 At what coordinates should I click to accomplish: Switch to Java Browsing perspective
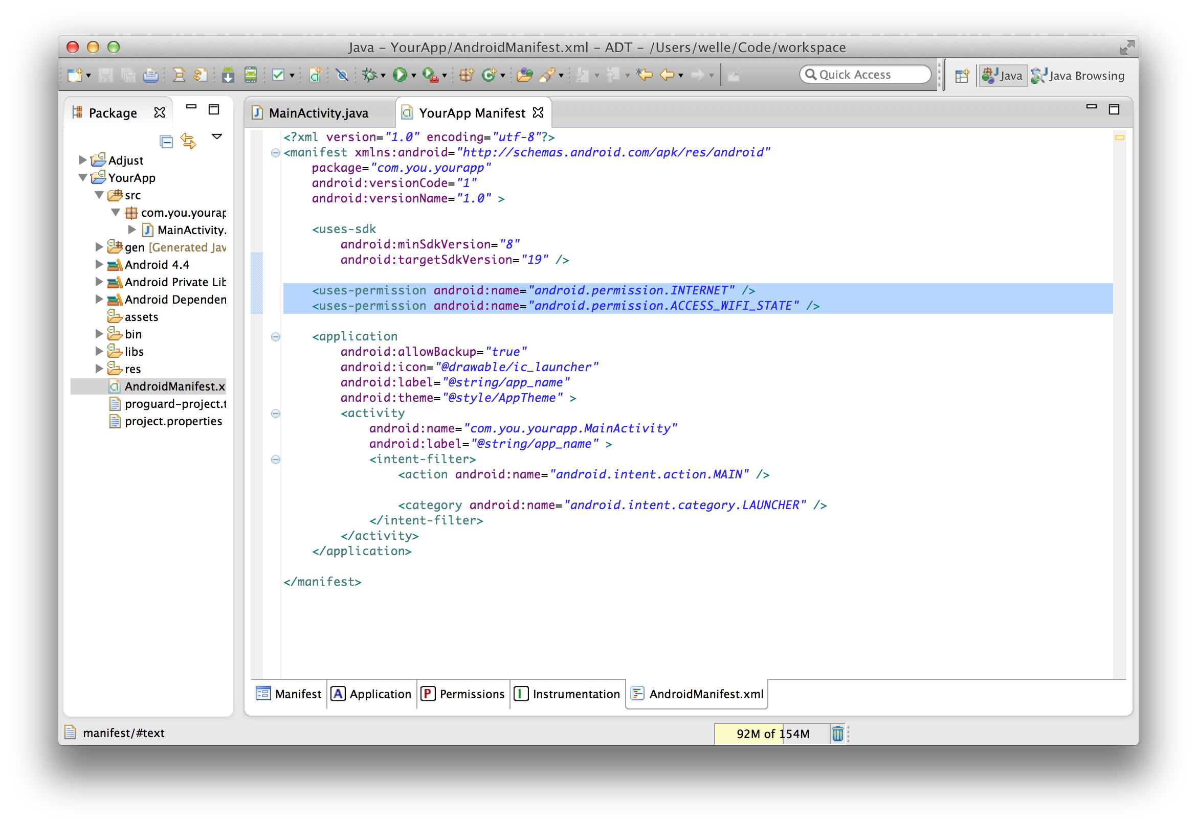click(x=1078, y=76)
